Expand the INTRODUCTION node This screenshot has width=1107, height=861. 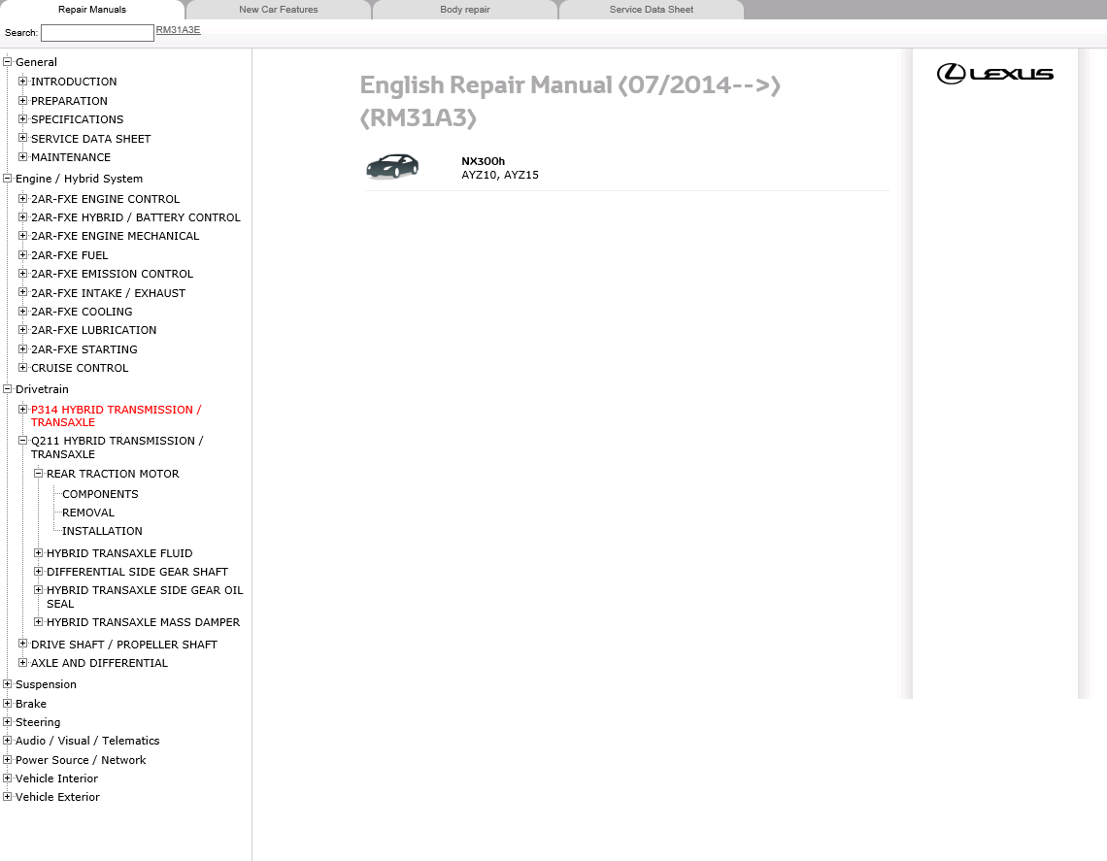(23, 82)
